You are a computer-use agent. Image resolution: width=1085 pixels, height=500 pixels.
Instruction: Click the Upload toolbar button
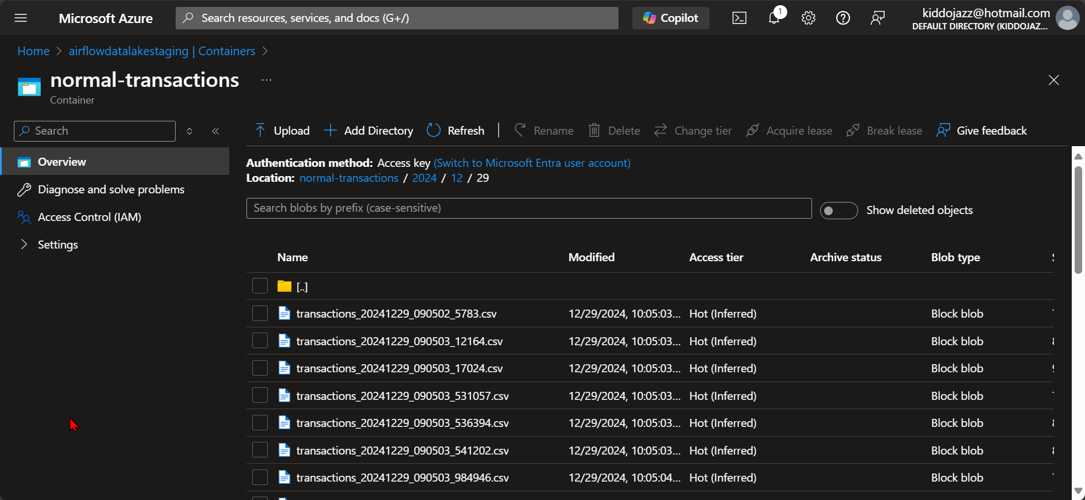(x=282, y=131)
